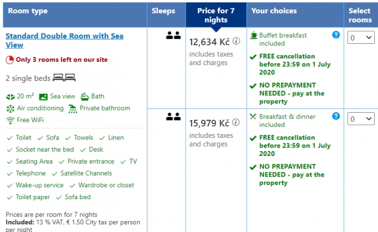
Task: Click the blue help icon for Breakfast & dinner
Action: pos(336,116)
